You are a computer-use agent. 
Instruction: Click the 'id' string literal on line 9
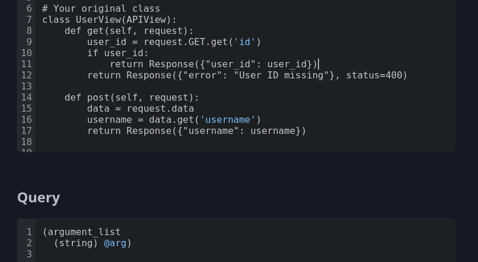pos(244,42)
